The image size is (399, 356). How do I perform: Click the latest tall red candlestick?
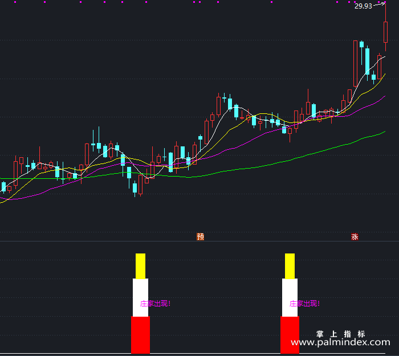pos(385,32)
